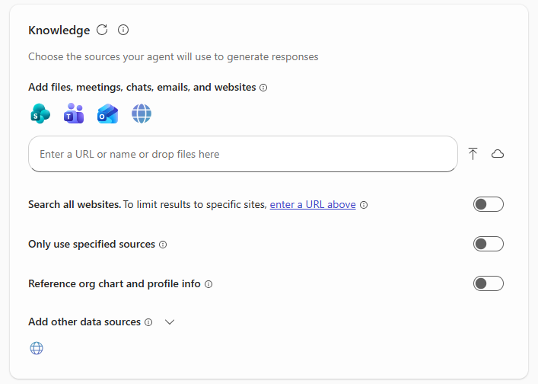The width and height of the screenshot is (538, 384).
Task: Click the Outlook source icon
Action: tap(107, 114)
